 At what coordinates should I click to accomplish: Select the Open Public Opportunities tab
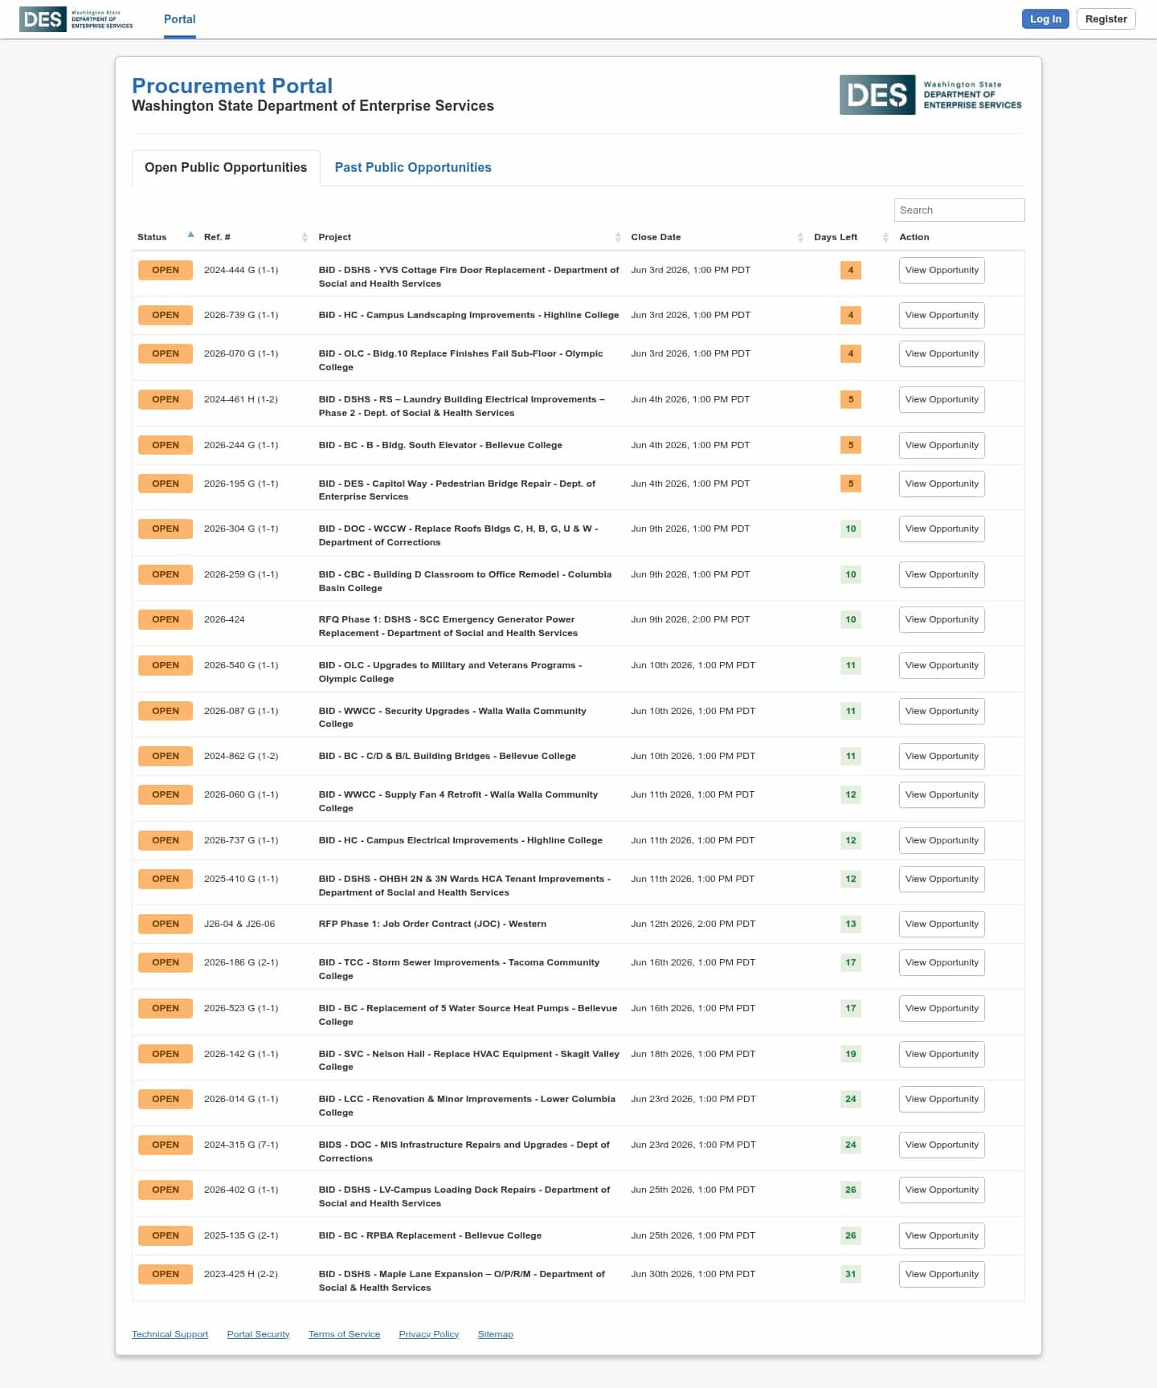(226, 167)
